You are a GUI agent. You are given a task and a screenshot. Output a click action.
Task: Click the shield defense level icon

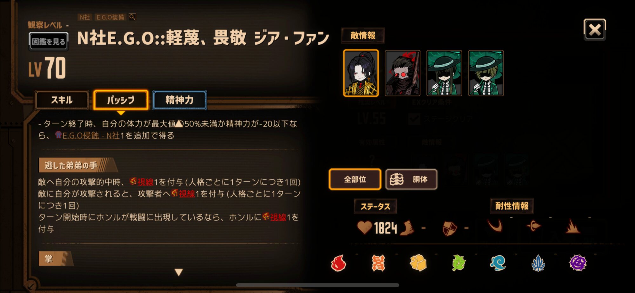click(x=450, y=228)
